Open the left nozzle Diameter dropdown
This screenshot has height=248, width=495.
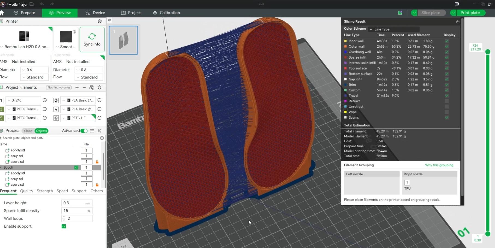coord(34,70)
